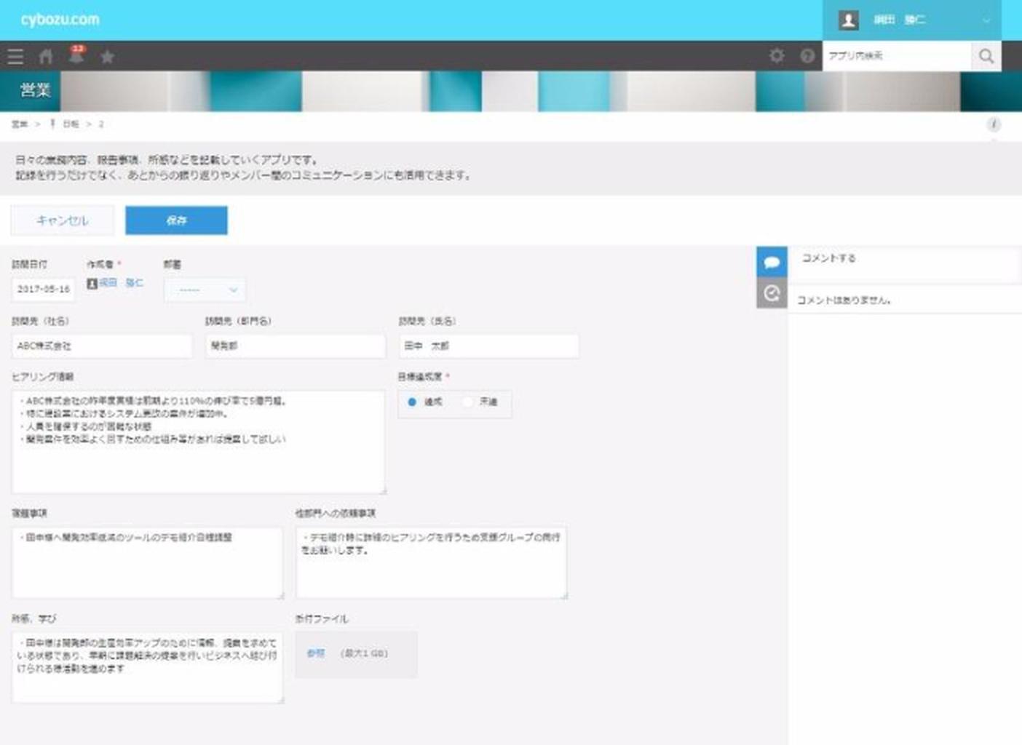The width and height of the screenshot is (1022, 745).
Task: Open the help question mark icon
Action: (807, 56)
